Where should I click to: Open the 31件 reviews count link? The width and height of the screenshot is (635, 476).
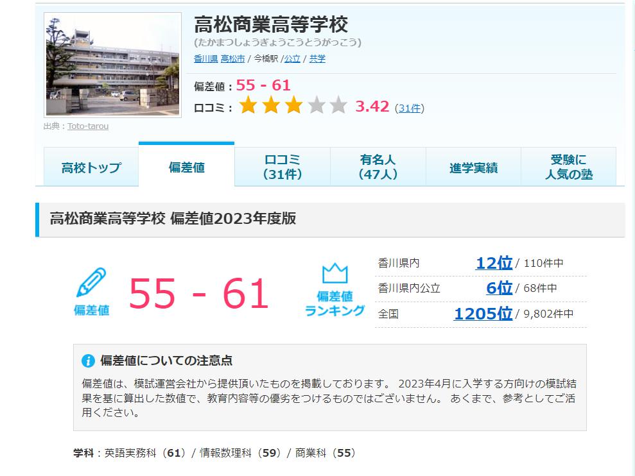[409, 108]
